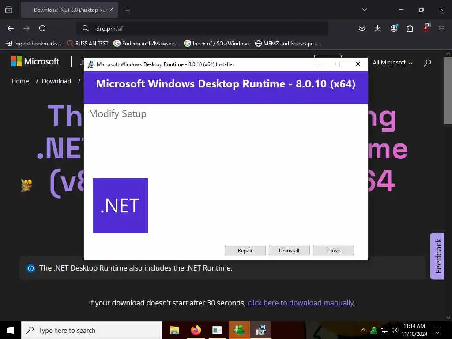This screenshot has height=339, width=452.
Task: Open a new tab with plus button
Action: coord(128,10)
